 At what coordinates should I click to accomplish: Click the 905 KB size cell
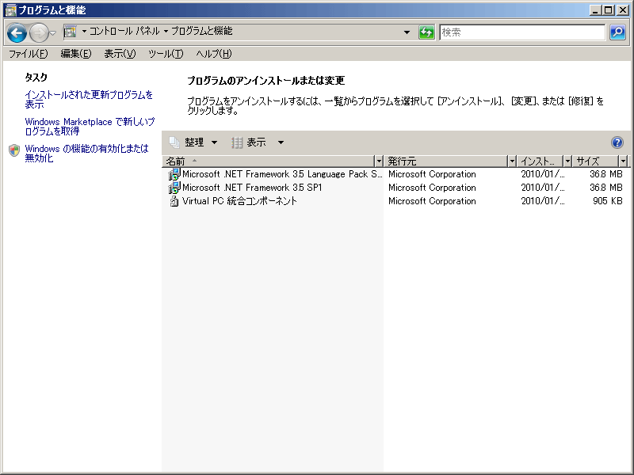[x=607, y=201]
